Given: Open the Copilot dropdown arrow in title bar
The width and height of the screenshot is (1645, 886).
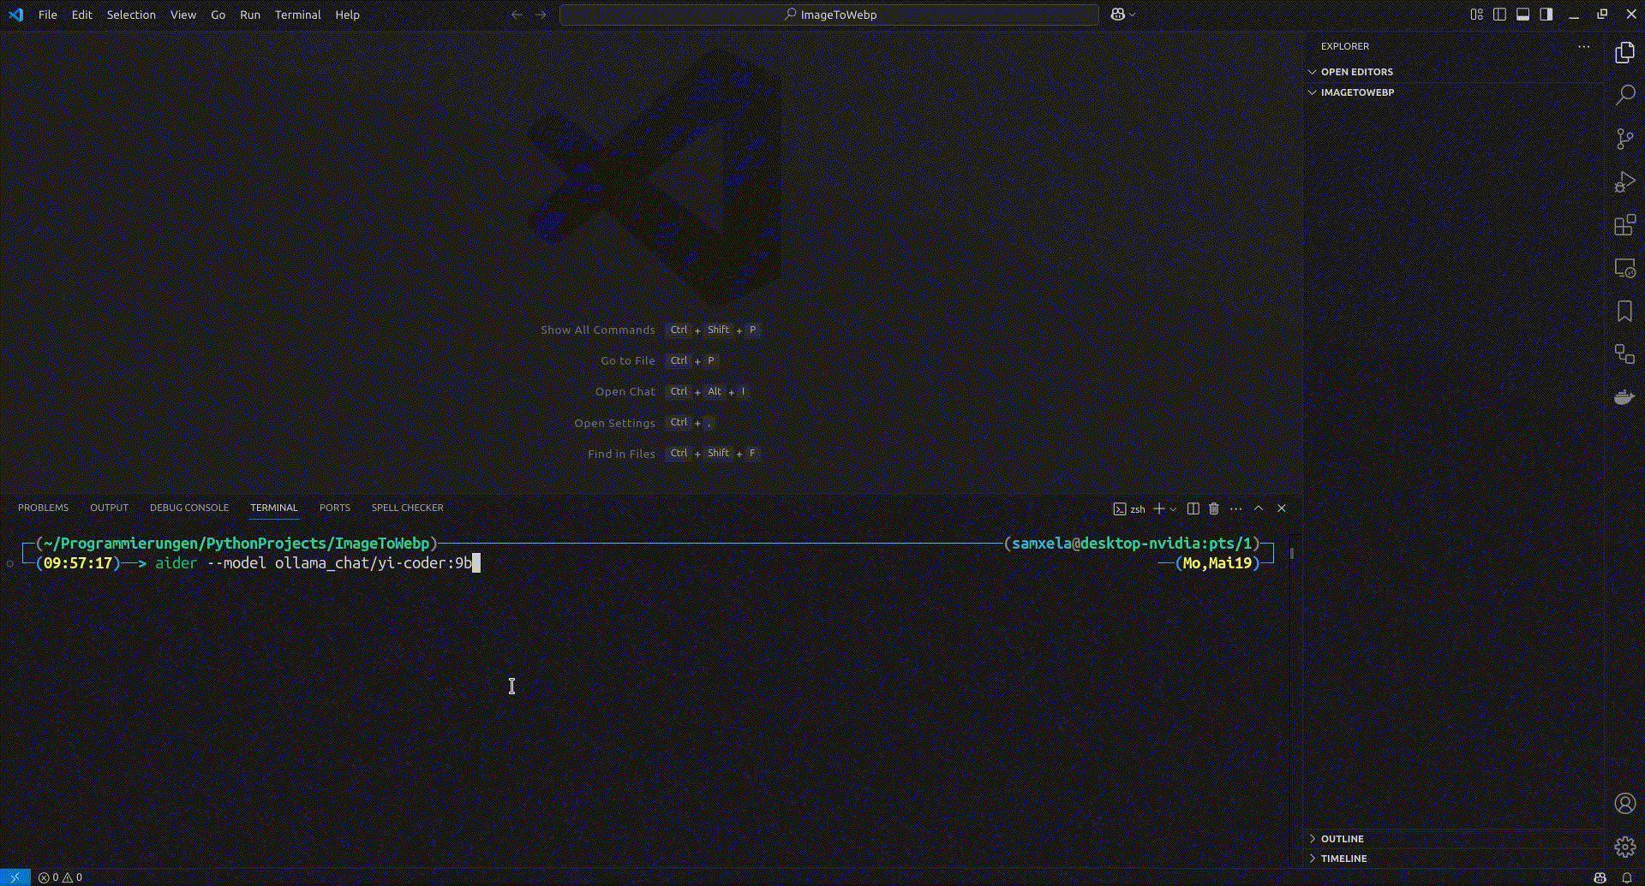Looking at the screenshot, I should click(x=1133, y=15).
